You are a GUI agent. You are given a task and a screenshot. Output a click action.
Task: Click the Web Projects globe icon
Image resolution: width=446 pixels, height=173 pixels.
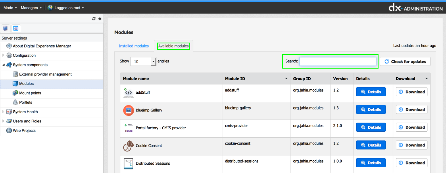[9, 130]
